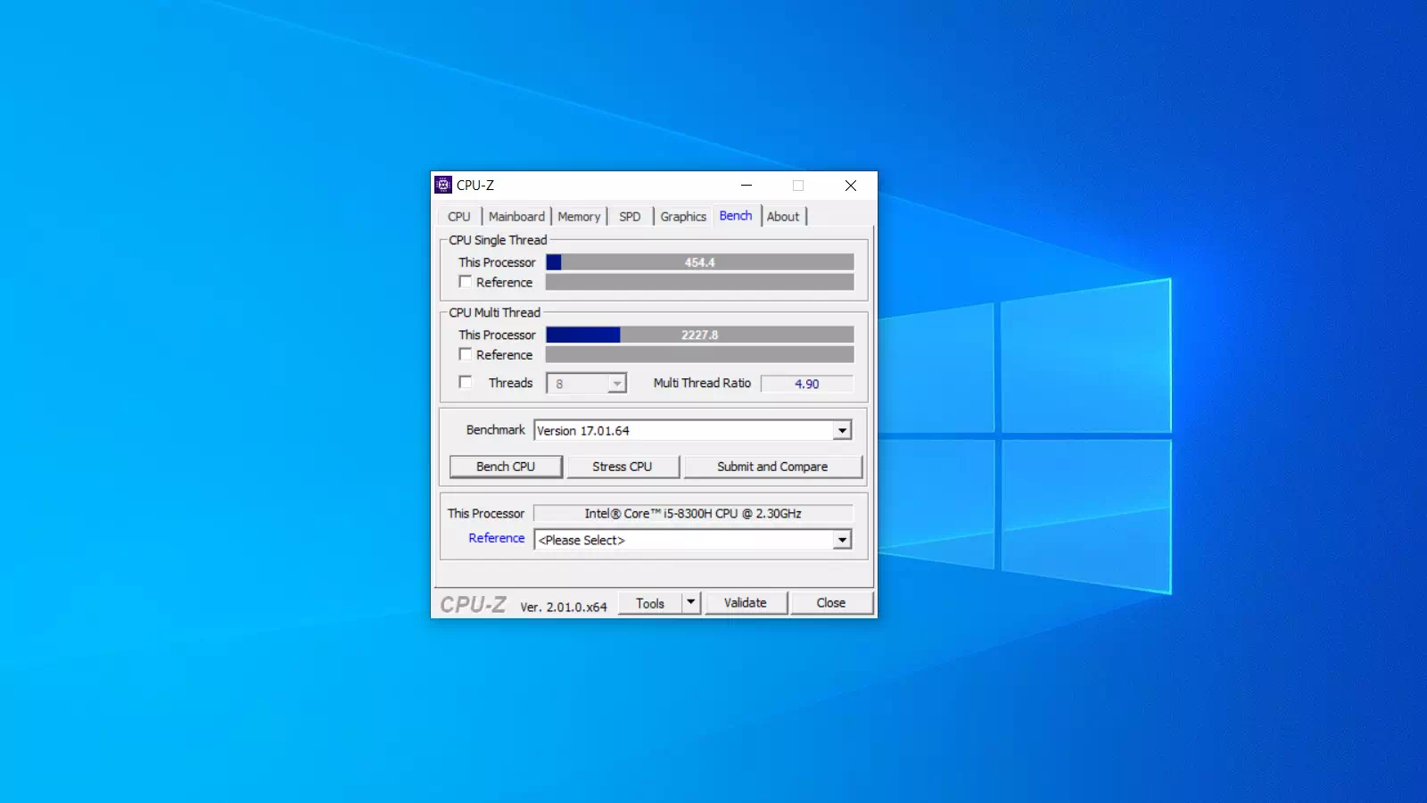Switch to the CPU tab

tap(459, 217)
